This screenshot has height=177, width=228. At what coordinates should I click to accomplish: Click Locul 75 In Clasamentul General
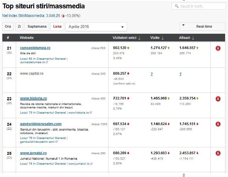(x=43, y=113)
